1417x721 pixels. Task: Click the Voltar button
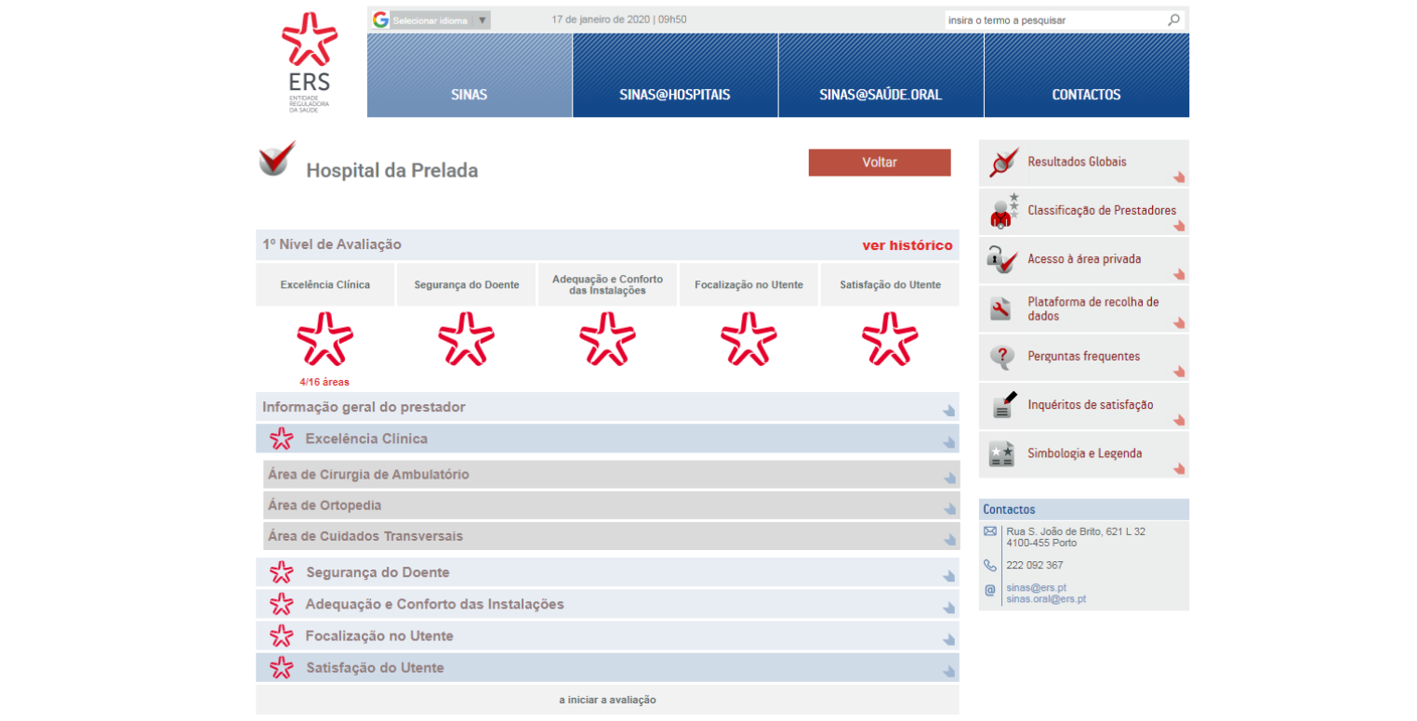(x=880, y=163)
